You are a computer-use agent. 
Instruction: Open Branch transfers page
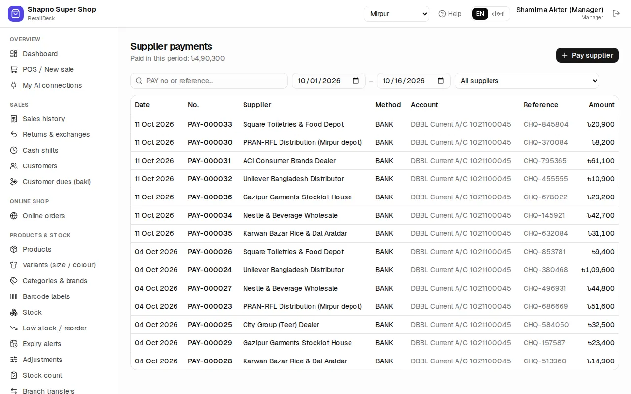click(59, 391)
